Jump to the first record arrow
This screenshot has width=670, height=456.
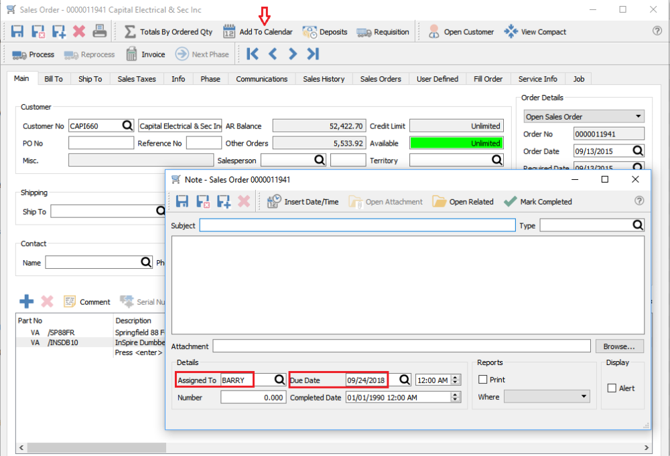[x=253, y=54]
